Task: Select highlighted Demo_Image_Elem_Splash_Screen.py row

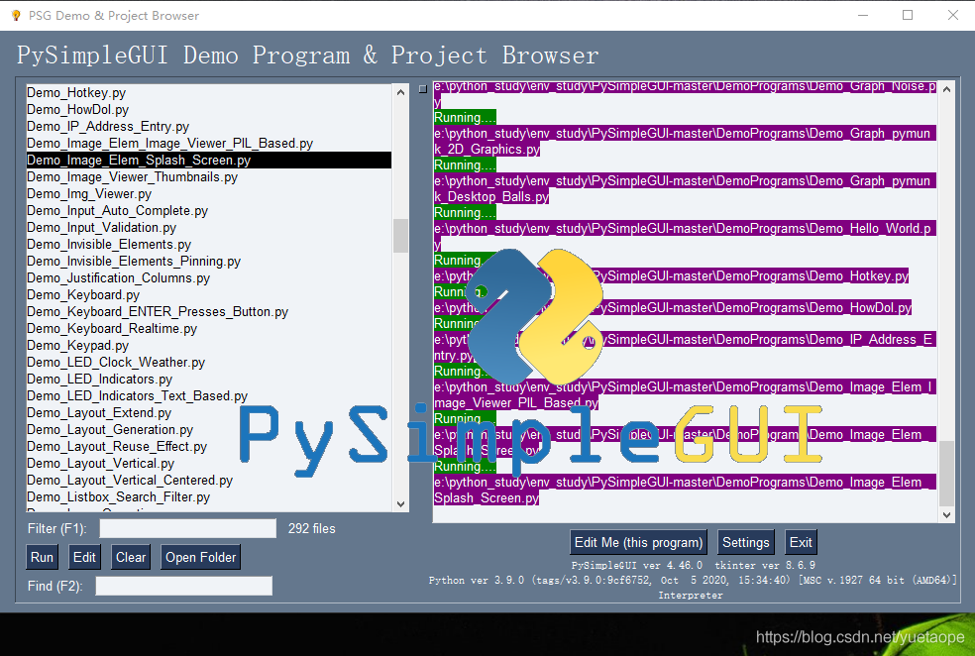Action: point(209,160)
